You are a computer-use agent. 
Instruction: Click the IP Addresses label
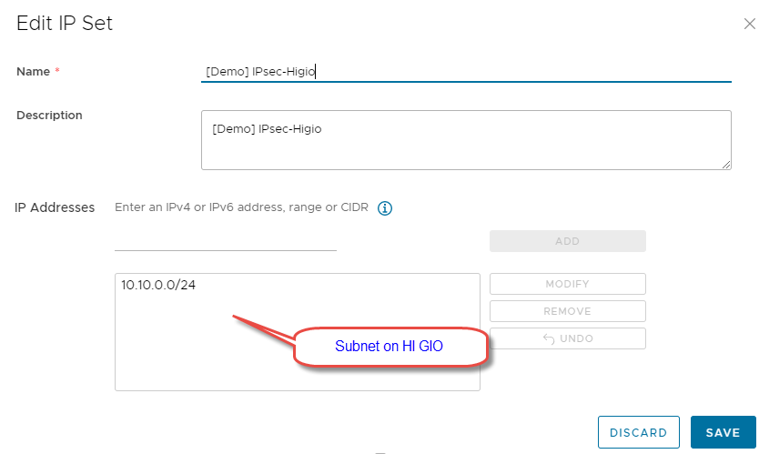click(x=55, y=207)
